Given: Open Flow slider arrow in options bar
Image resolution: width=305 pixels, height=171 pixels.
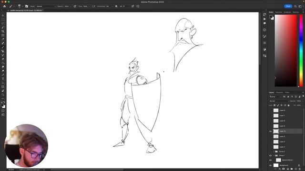Looking at the screenshot, I should coord(89,6).
